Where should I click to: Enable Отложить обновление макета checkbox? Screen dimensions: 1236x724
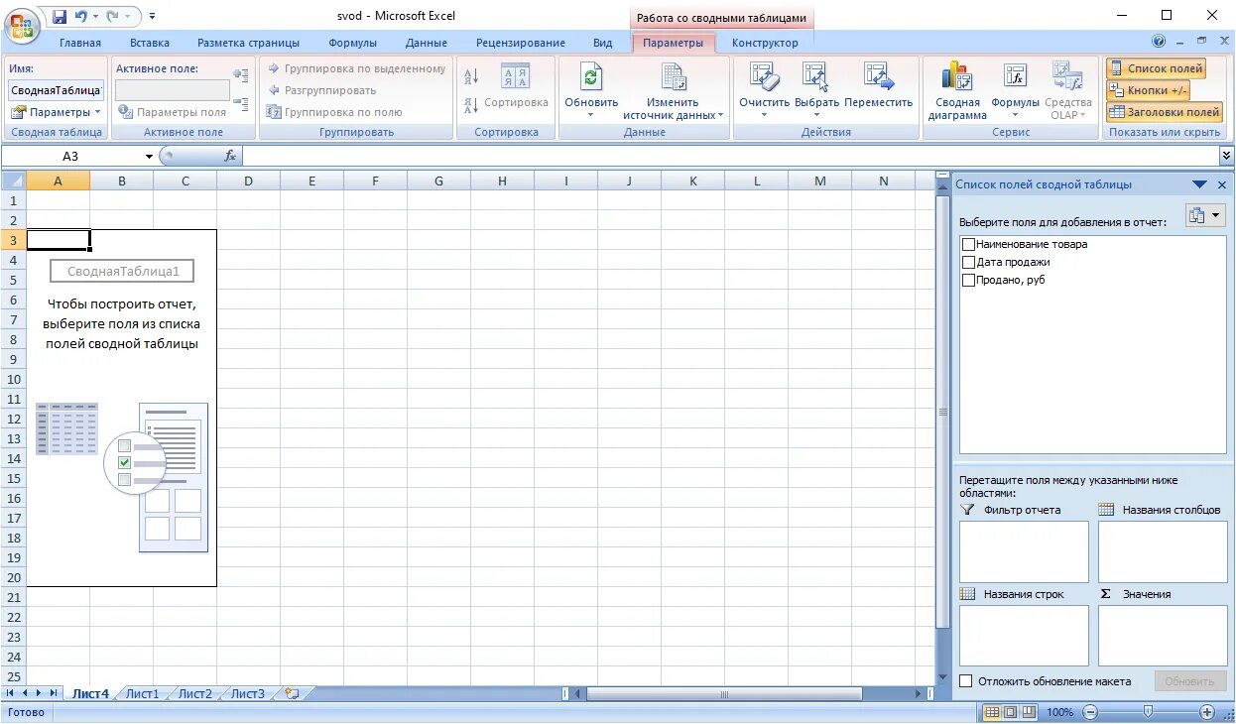point(966,681)
